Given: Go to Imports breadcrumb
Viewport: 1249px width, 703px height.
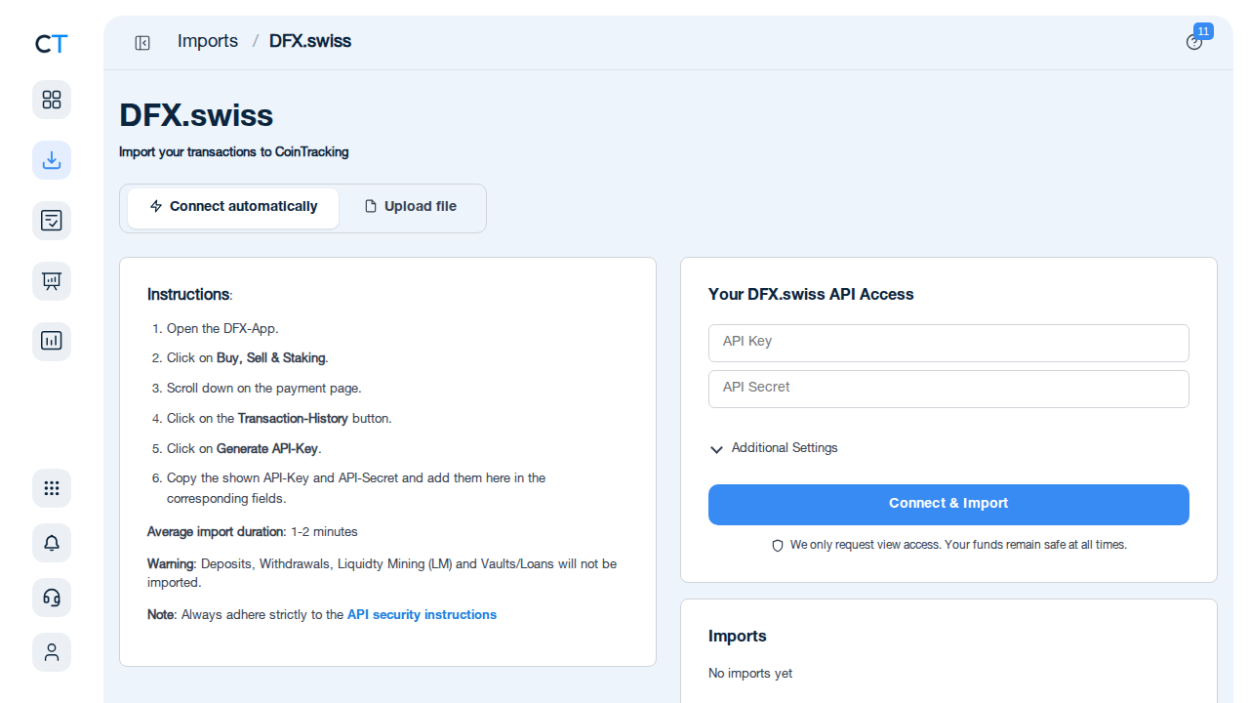Looking at the screenshot, I should [x=208, y=41].
